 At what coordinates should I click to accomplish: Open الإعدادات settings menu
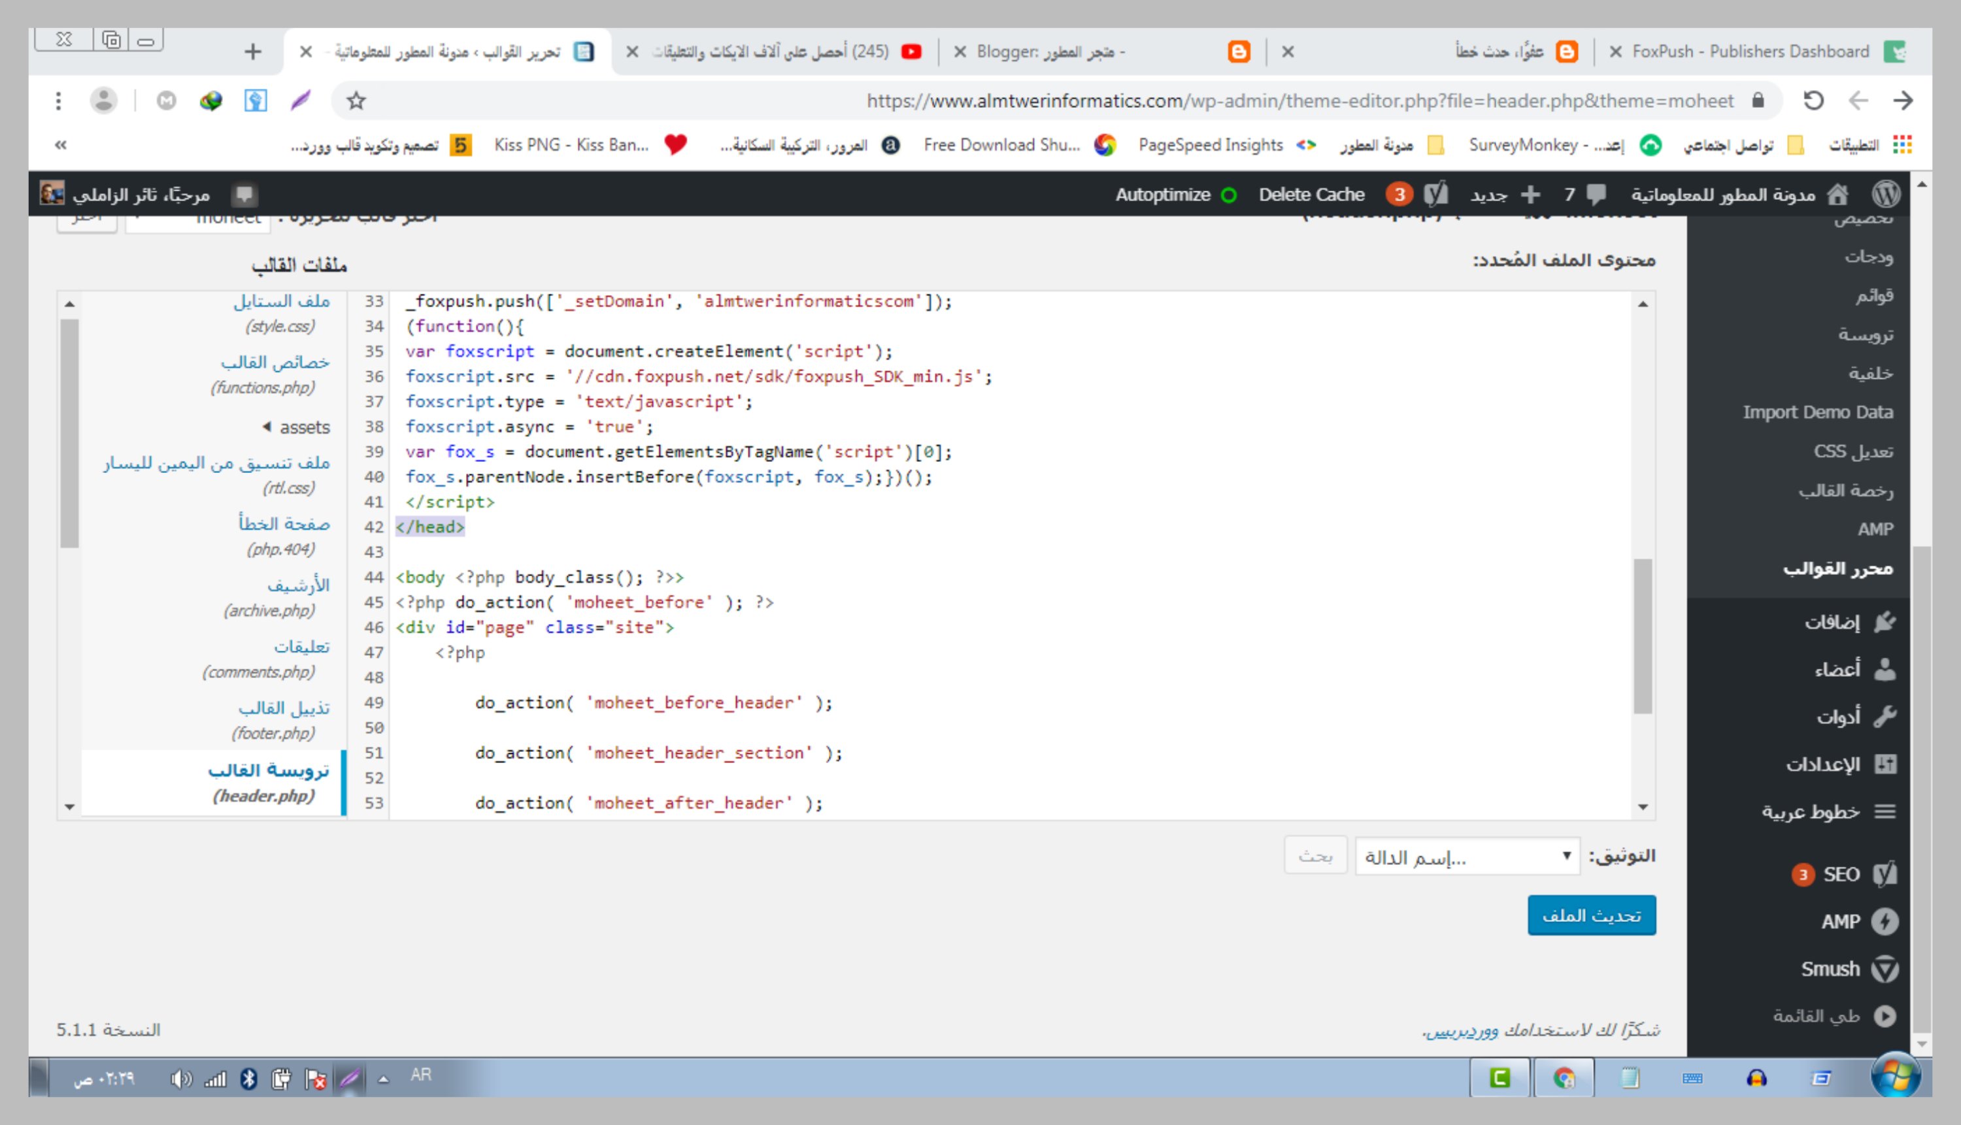pyautogui.click(x=1841, y=764)
